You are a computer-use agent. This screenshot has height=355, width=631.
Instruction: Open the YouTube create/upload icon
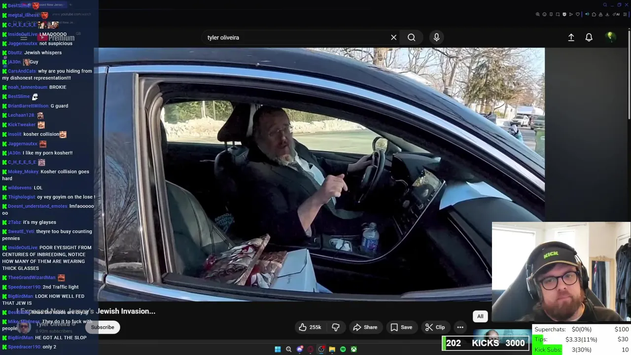tap(571, 37)
